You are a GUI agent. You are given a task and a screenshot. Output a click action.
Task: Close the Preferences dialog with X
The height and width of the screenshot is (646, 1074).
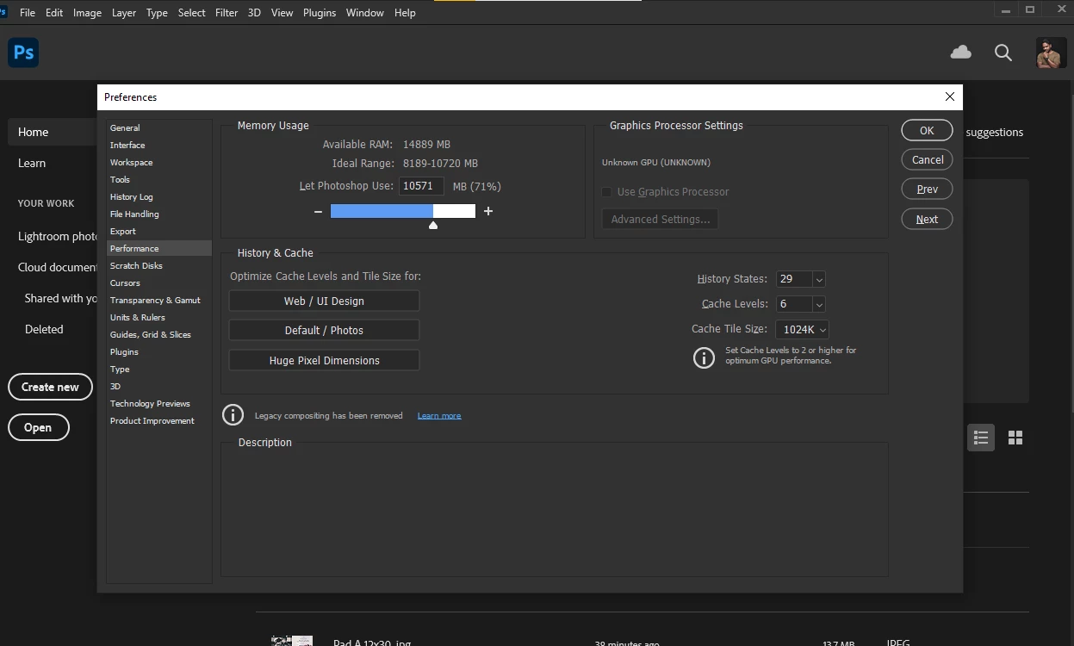(950, 96)
